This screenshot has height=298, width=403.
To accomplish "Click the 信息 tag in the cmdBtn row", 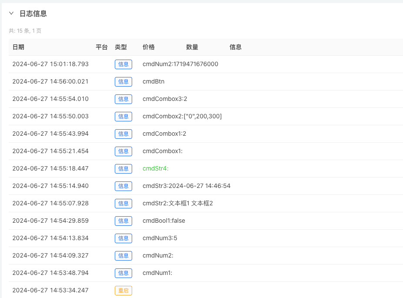I will 123,81.
